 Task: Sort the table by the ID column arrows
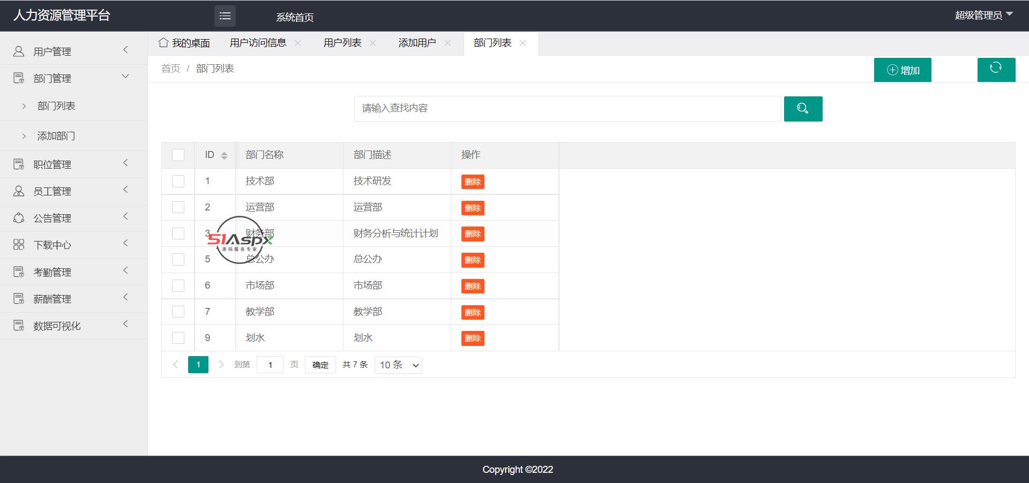[x=224, y=155]
